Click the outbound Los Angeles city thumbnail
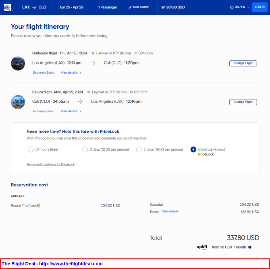 [18, 63]
